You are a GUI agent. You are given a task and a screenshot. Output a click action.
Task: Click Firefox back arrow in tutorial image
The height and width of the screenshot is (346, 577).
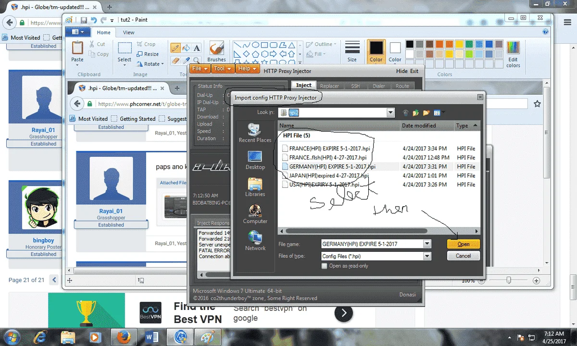tap(76, 103)
